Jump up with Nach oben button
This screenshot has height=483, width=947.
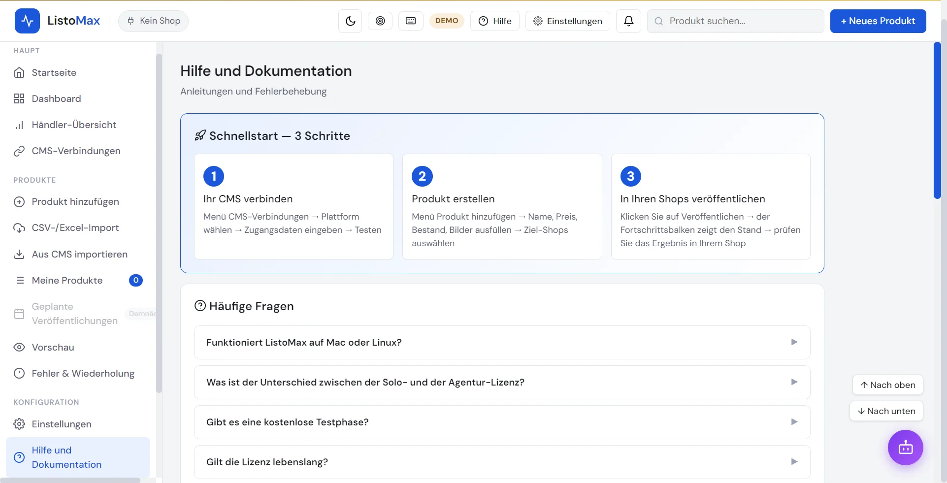point(887,385)
